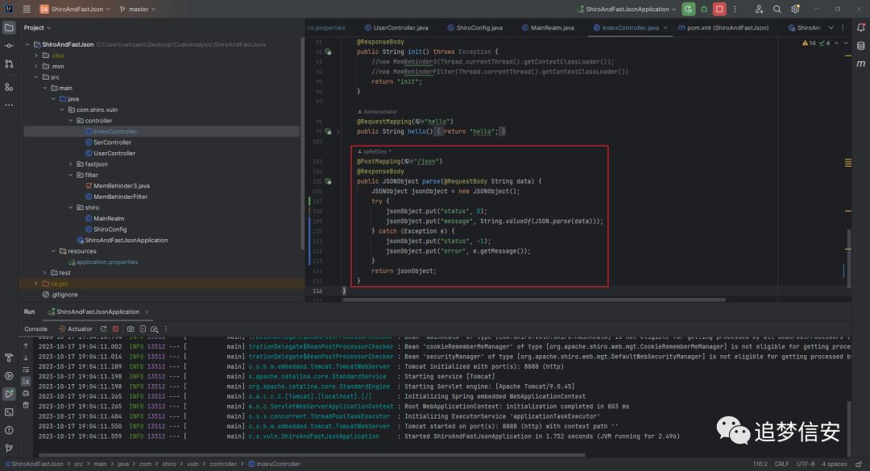Collapse the shiro package folder
870x471 pixels.
pyautogui.click(x=71, y=208)
